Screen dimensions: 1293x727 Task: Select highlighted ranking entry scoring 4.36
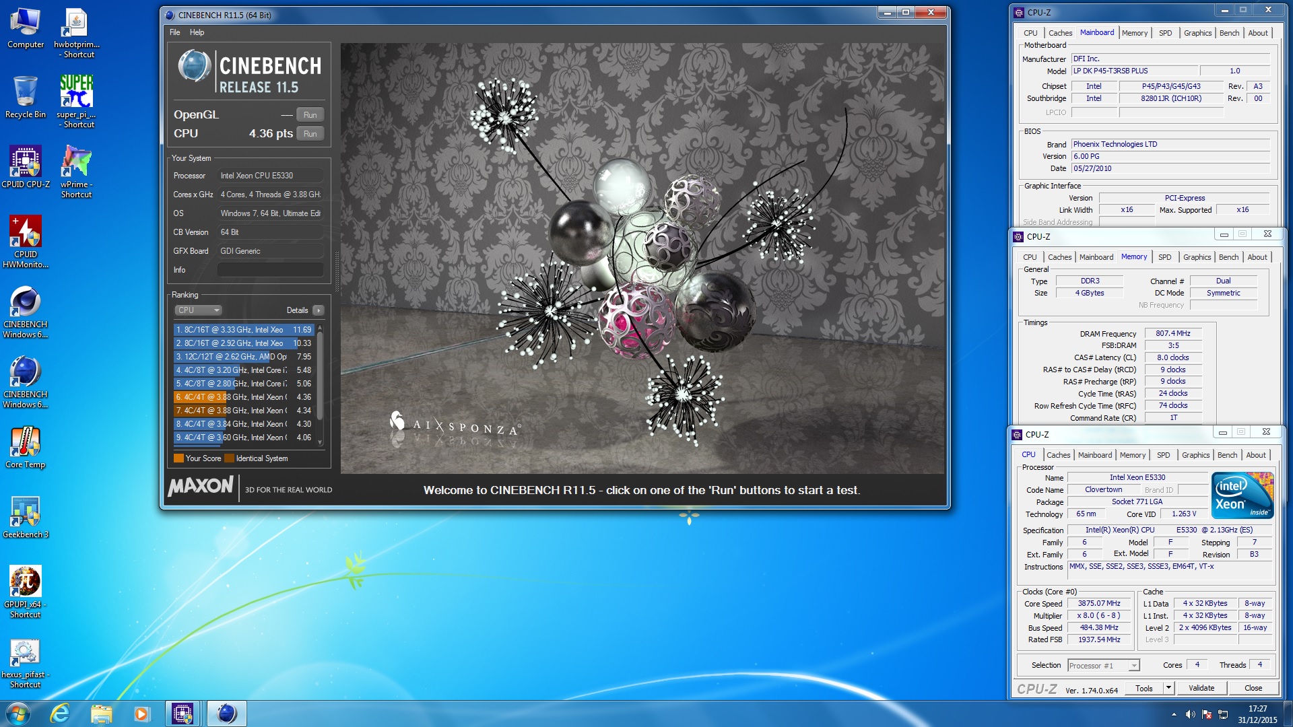pos(244,397)
